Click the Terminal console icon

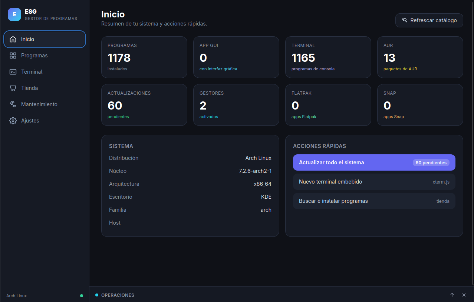[x=13, y=72]
